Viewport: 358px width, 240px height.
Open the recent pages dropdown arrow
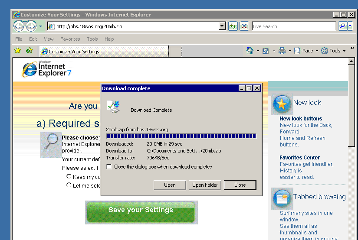click(40, 26)
